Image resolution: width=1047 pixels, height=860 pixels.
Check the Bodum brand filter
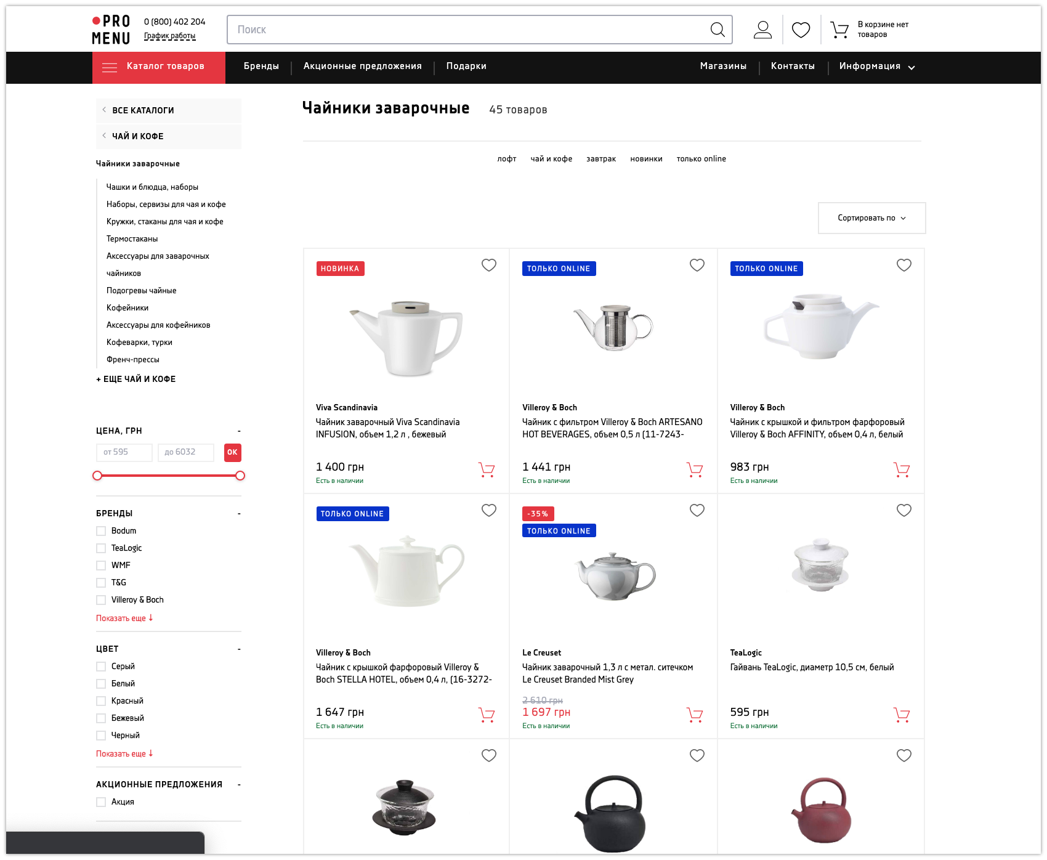click(x=101, y=531)
